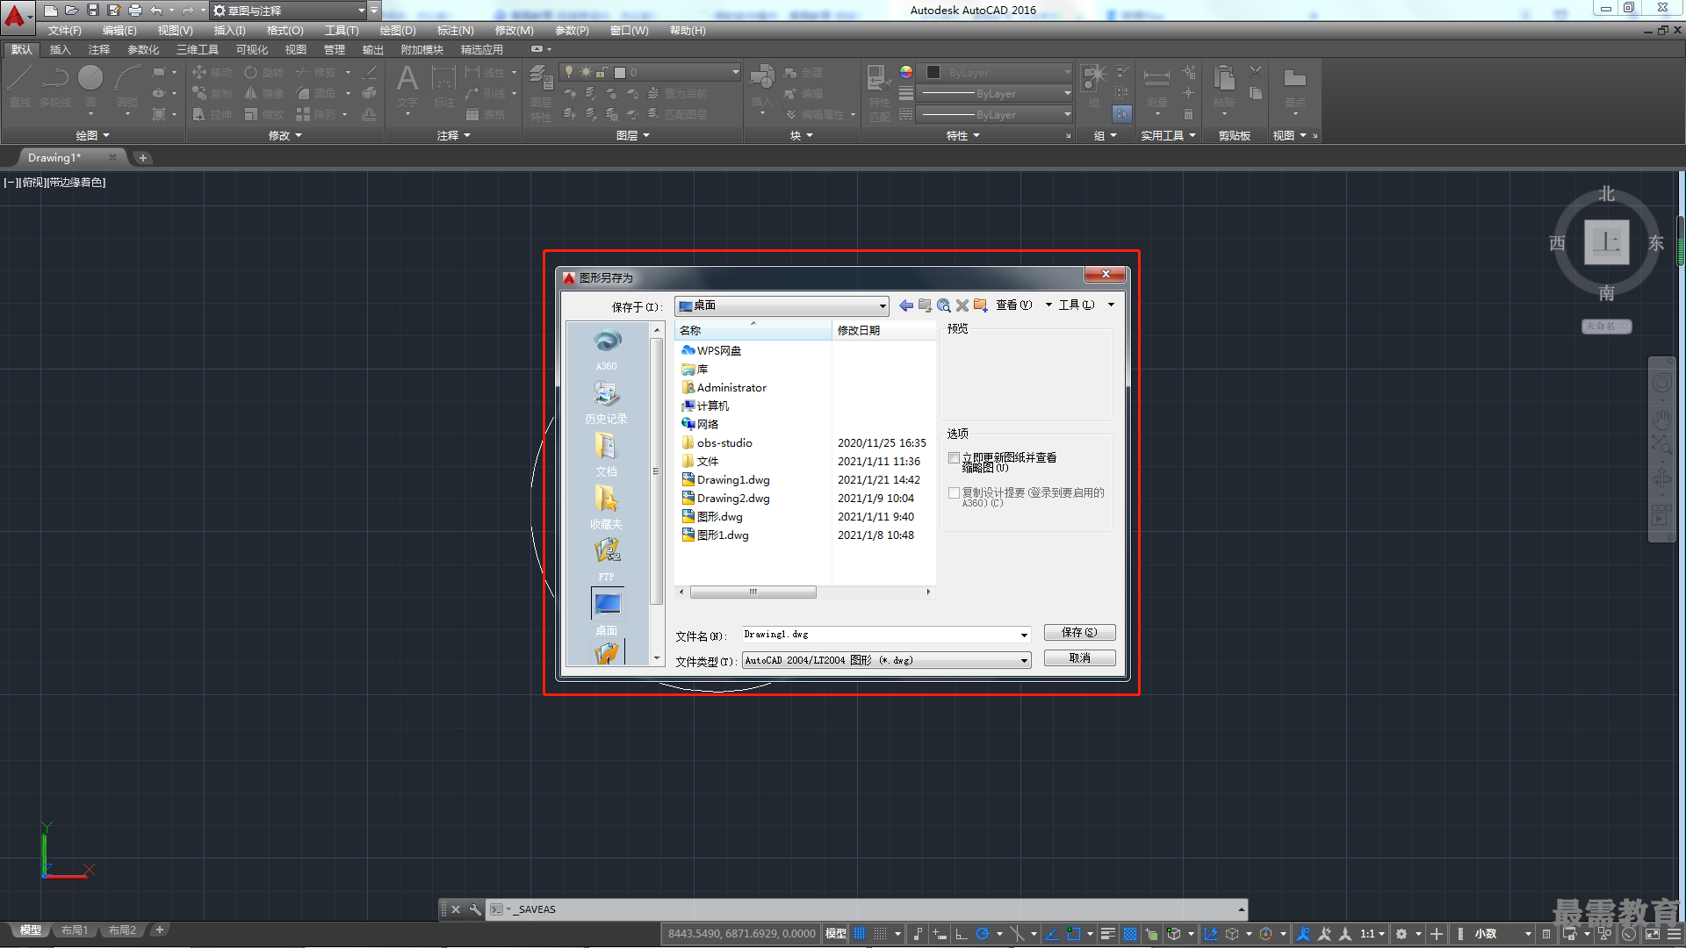Viewport: 1686px width, 948px height.
Task: Toggle polar tracking in status bar
Action: coord(983,934)
